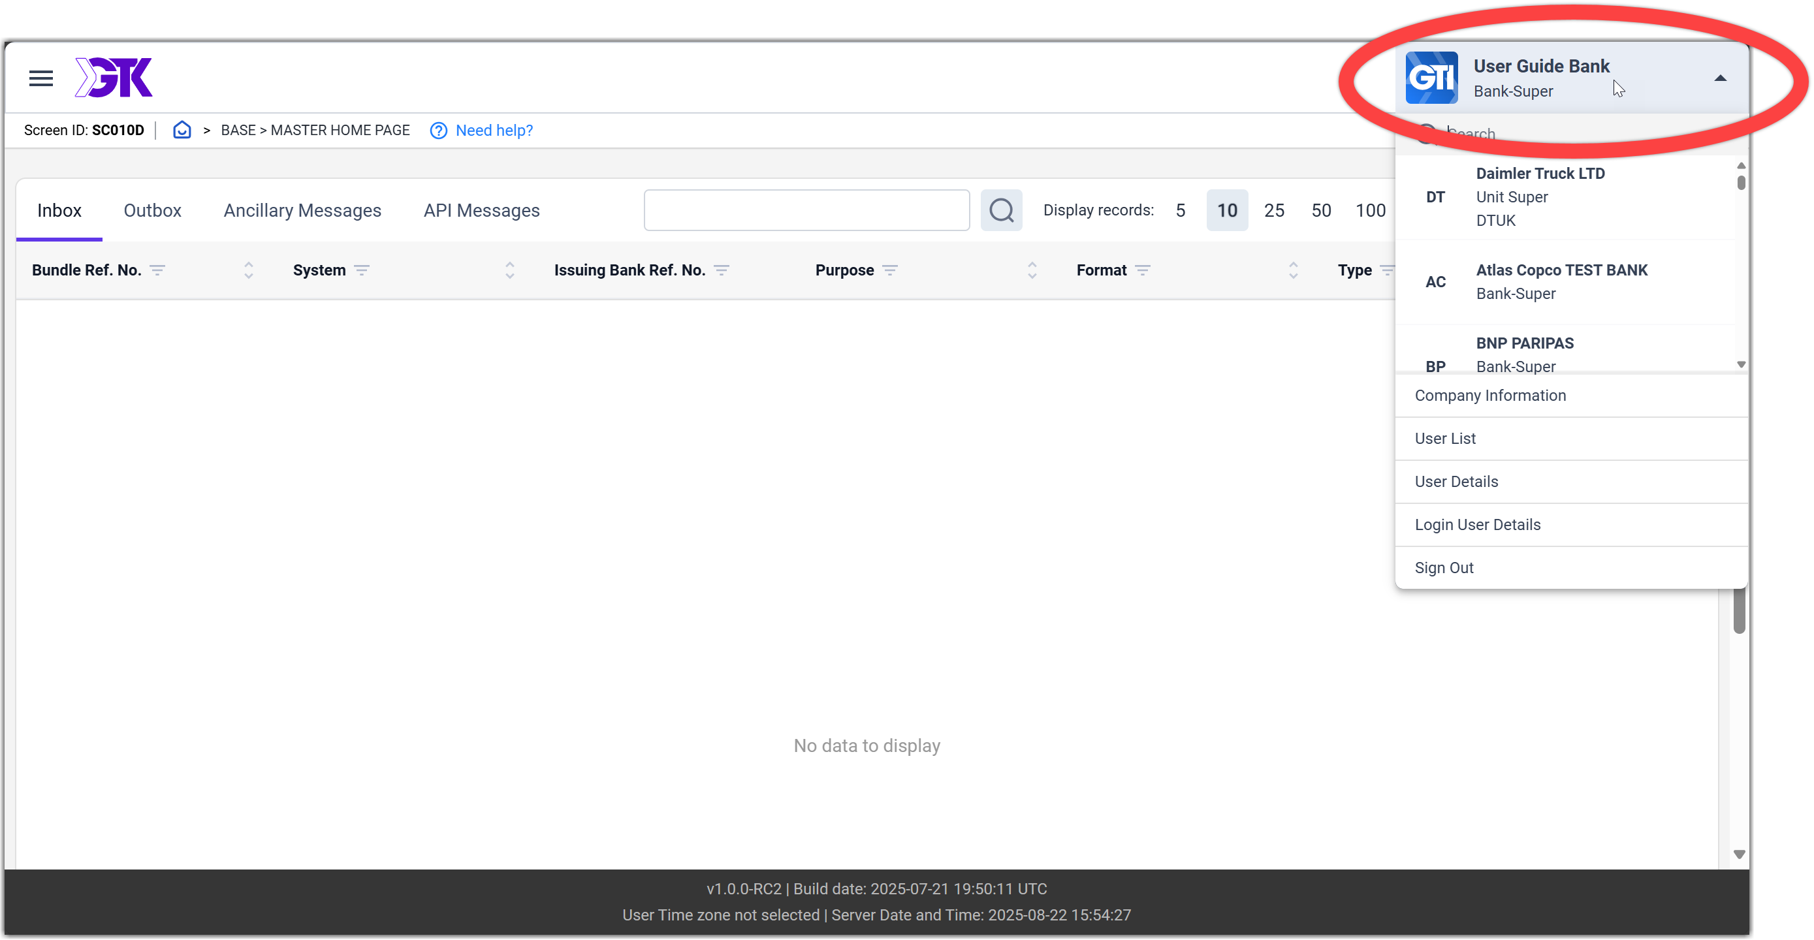The image size is (1814, 940).
Task: Sign Out of the application
Action: (1571, 567)
